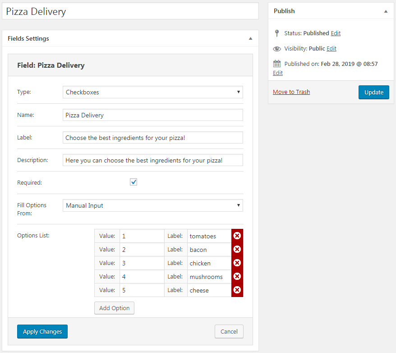396x353 pixels.
Task: Remove the cheese option with red X
Action: click(237, 290)
